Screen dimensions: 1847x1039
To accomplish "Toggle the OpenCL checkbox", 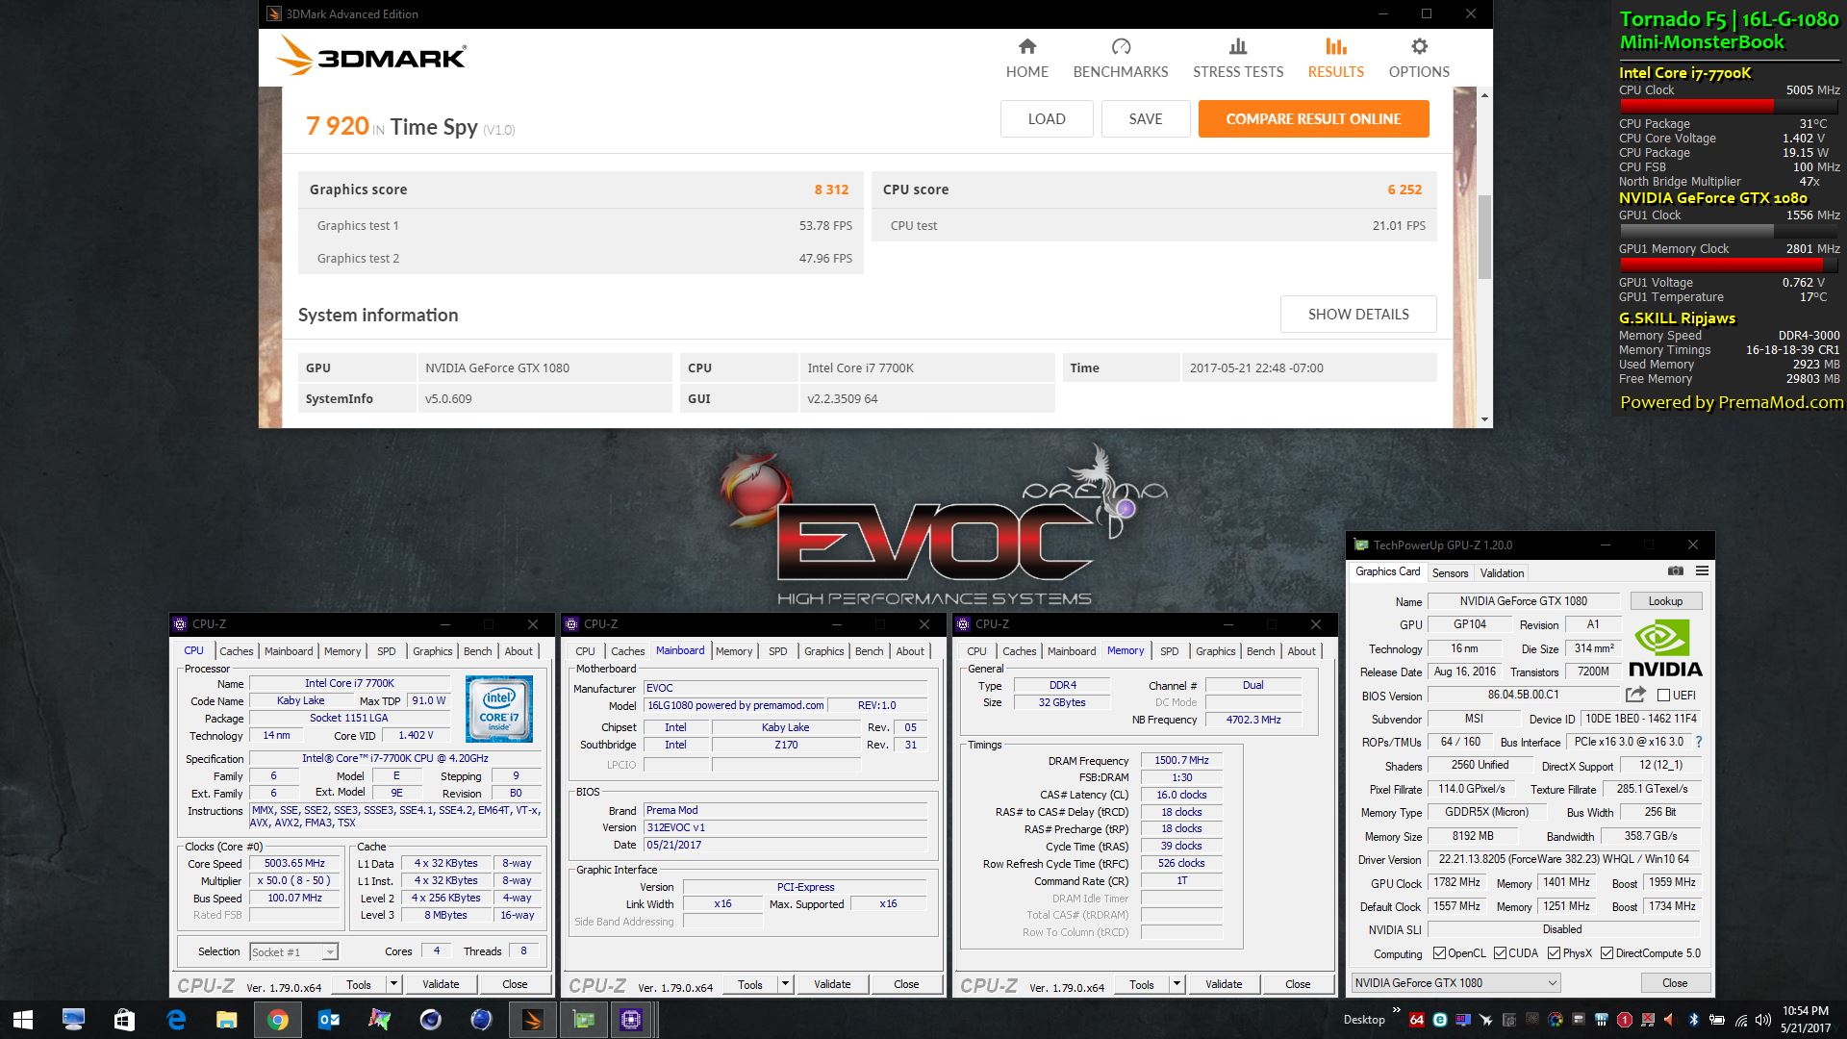I will 1439,953.
